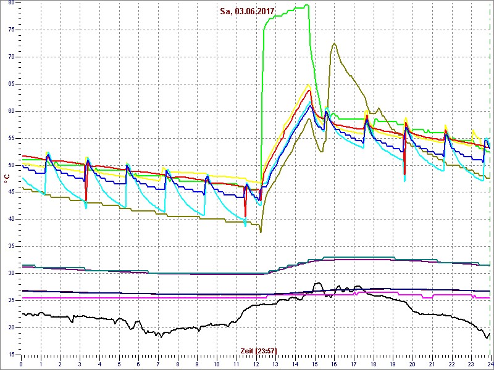Select the olive curve's minimum just after hour 12
The image size is (494, 370).
261,232
